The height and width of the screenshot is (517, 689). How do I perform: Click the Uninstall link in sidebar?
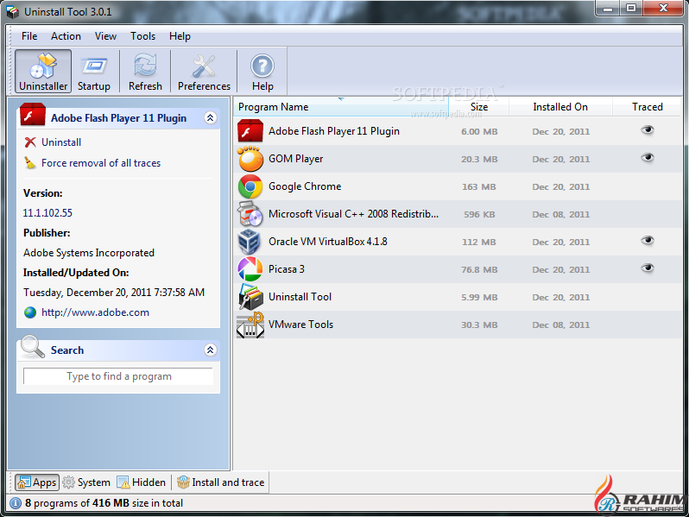[61, 142]
